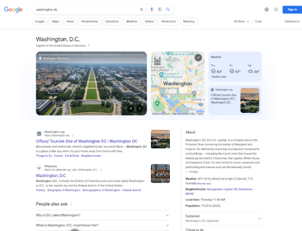The image size is (302, 231).
Task: Expand Why is DC called Washington
Action: 103,215
